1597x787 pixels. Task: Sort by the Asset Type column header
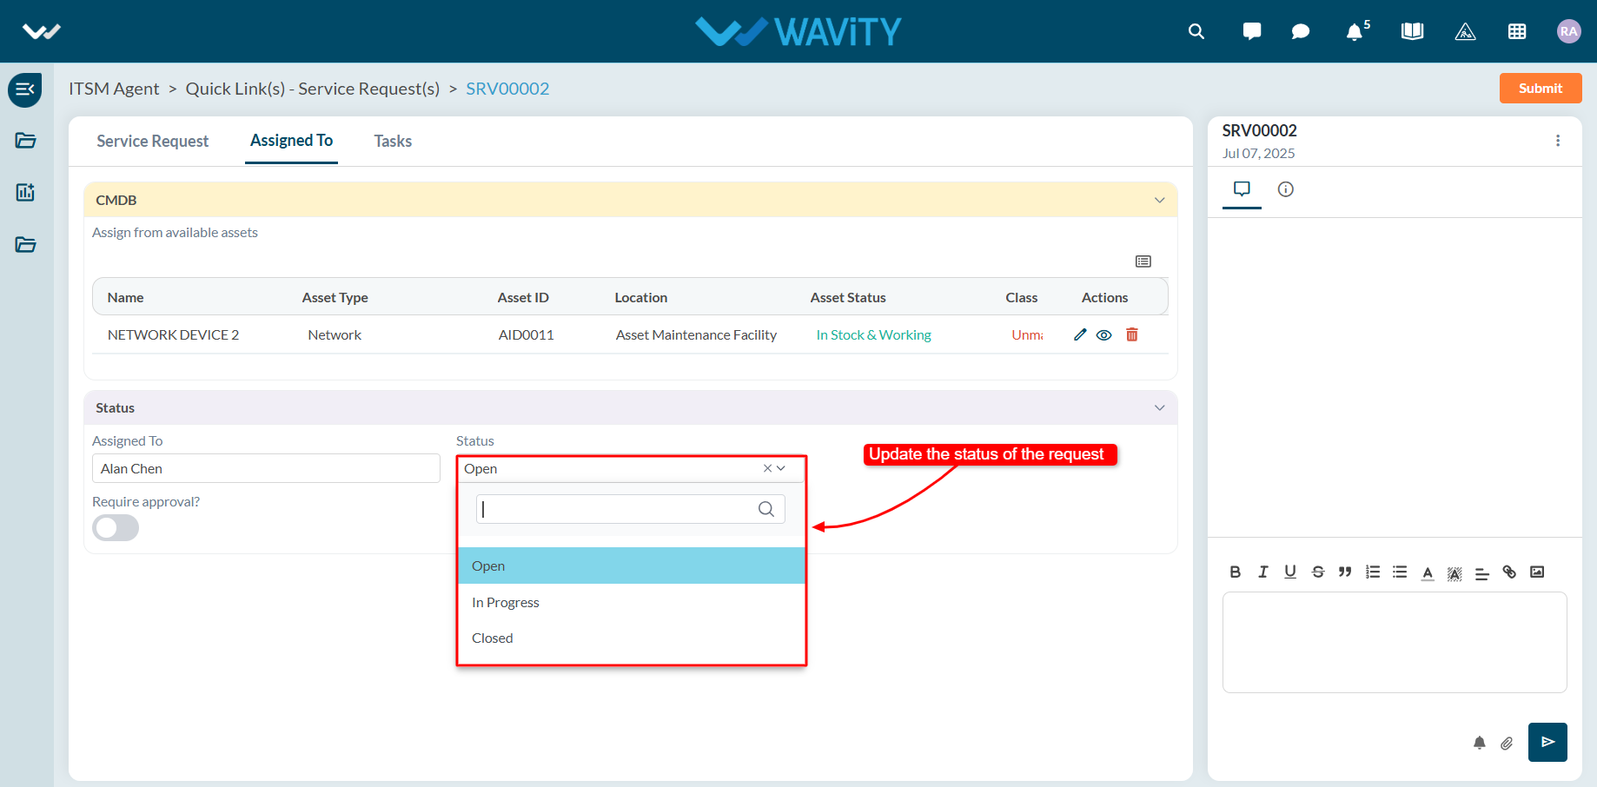(335, 297)
